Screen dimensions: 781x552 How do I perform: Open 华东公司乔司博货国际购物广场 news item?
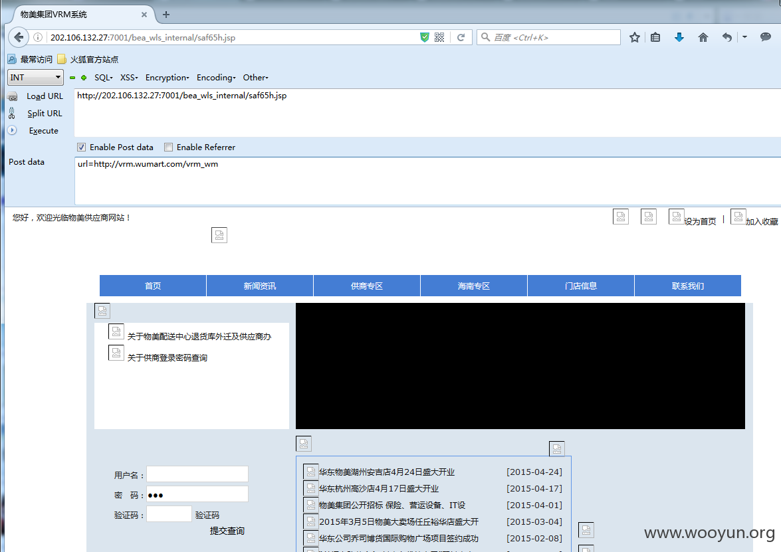[399, 538]
